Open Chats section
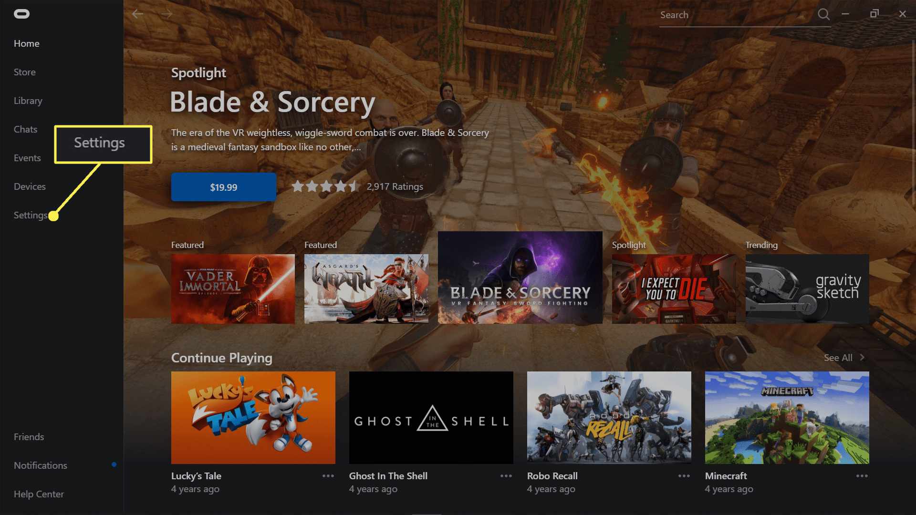The image size is (916, 515). pos(24,129)
